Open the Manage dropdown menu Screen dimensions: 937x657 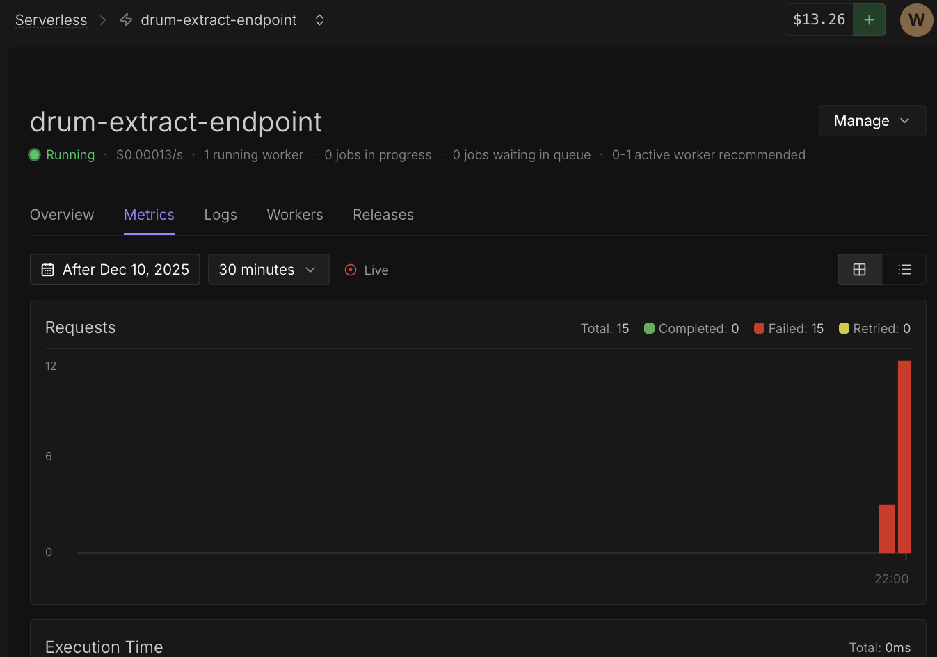pyautogui.click(x=872, y=120)
